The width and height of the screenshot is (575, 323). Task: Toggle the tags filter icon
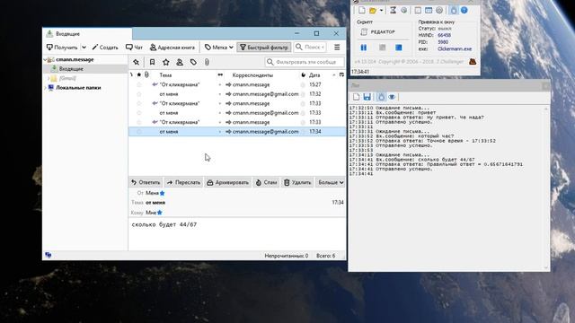click(x=193, y=62)
